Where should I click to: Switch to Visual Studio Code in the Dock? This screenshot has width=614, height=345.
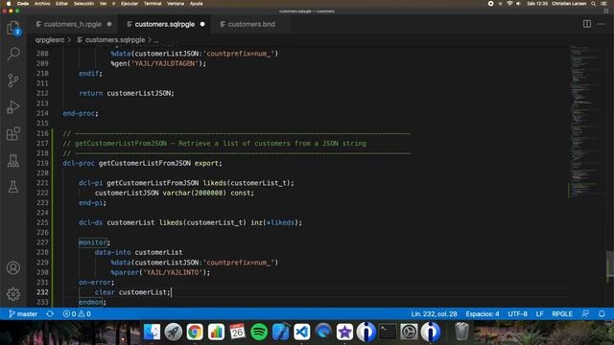302,332
